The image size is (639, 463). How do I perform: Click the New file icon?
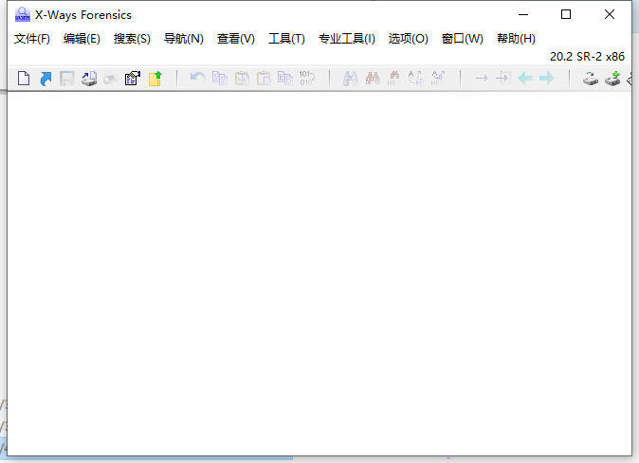click(x=24, y=79)
